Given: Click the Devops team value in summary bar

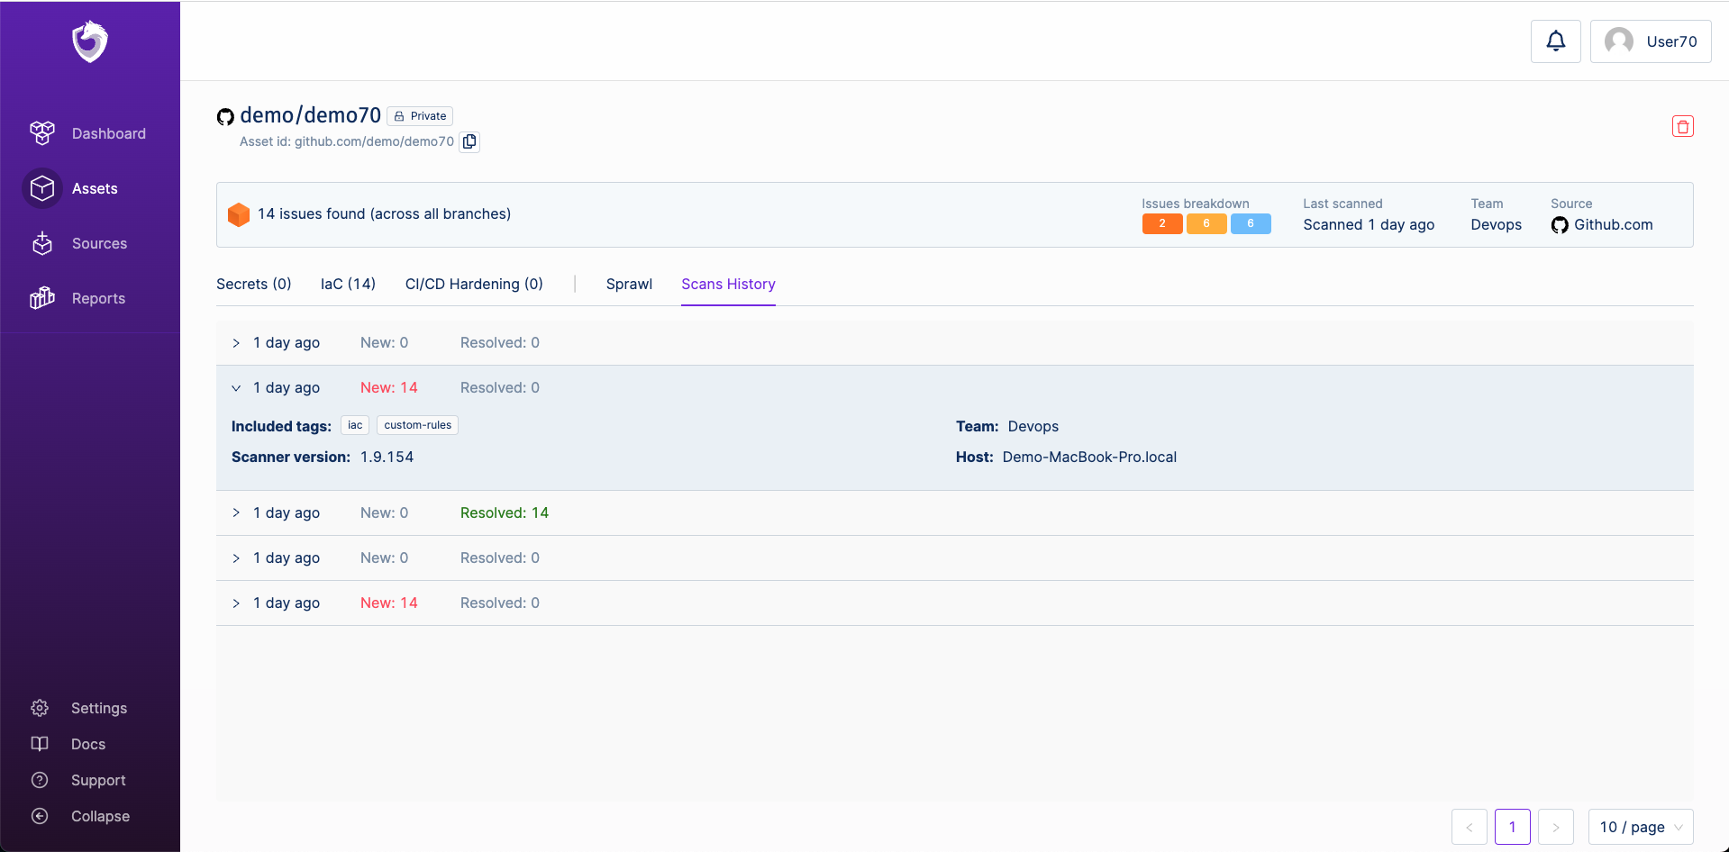Looking at the screenshot, I should (1497, 225).
